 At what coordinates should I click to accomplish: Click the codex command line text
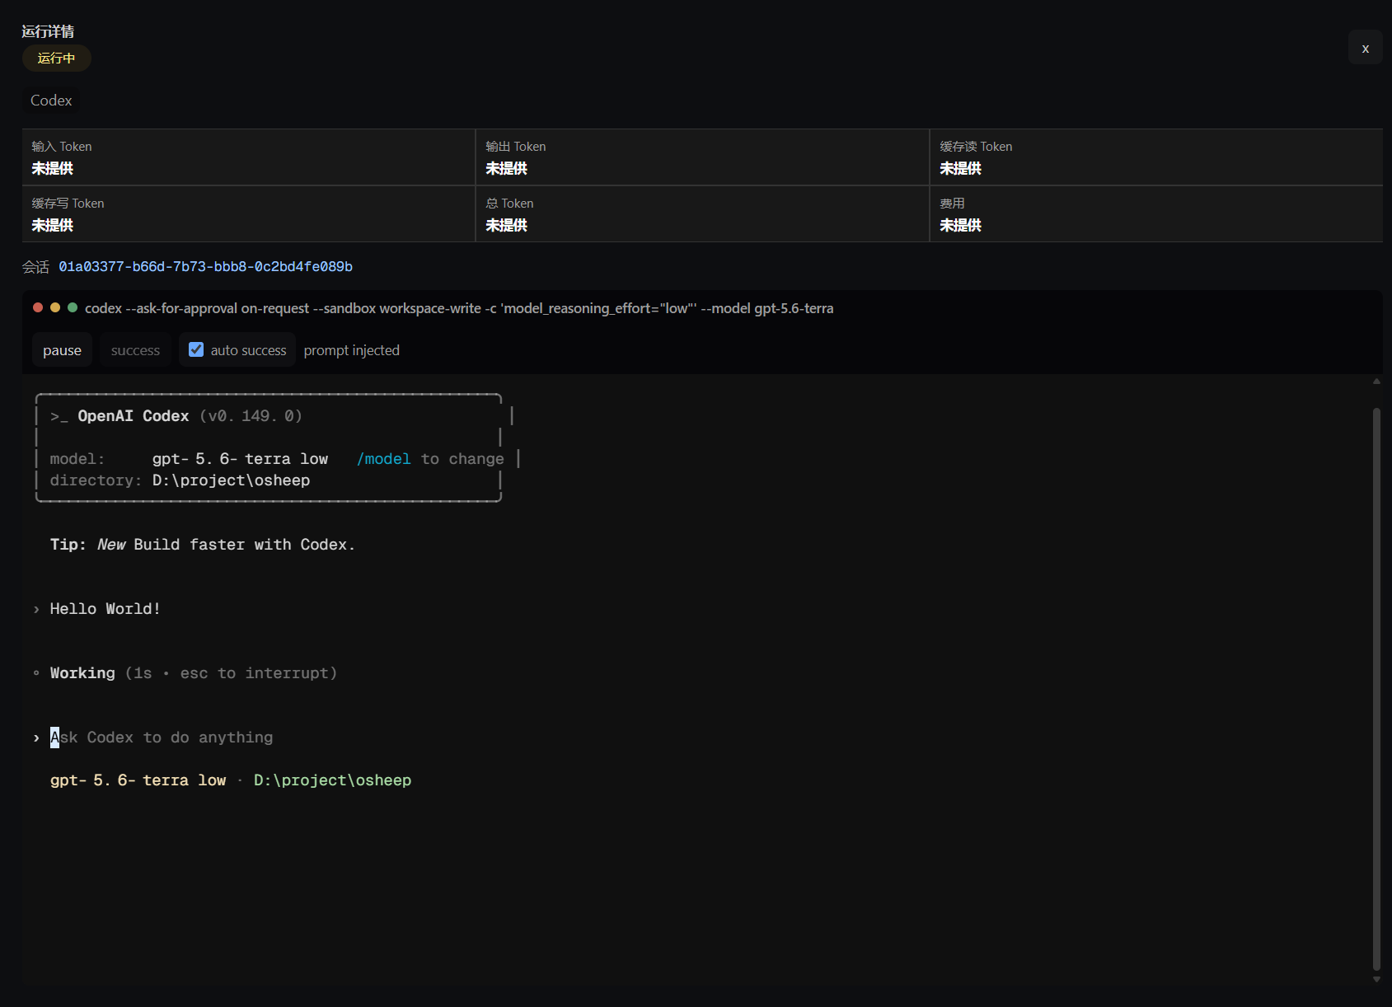tap(459, 308)
